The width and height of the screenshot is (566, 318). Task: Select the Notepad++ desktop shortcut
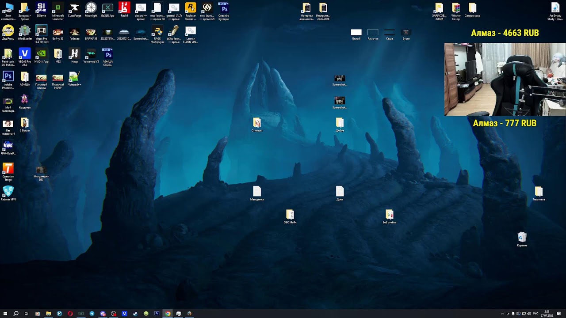tap(74, 79)
